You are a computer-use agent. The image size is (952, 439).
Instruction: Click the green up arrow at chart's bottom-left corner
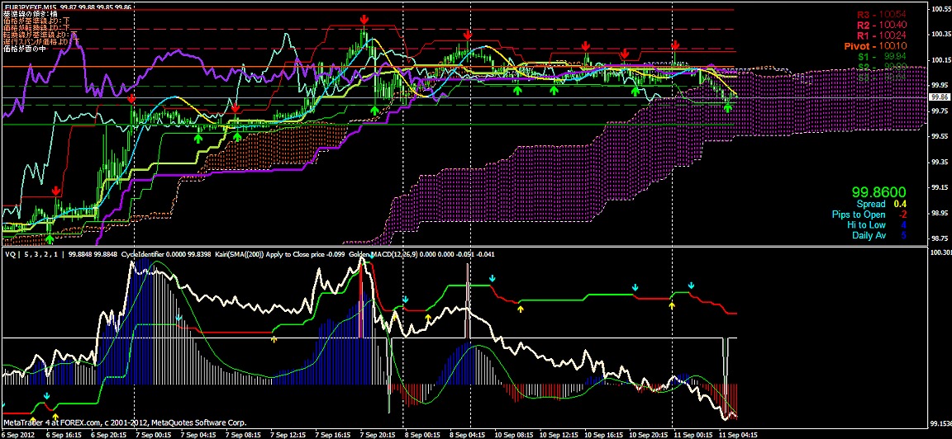[50, 238]
